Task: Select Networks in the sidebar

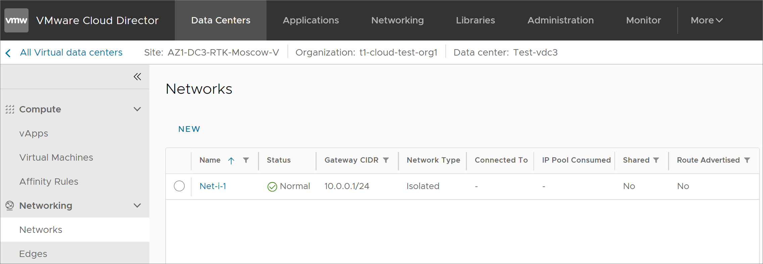Action: pos(74,230)
